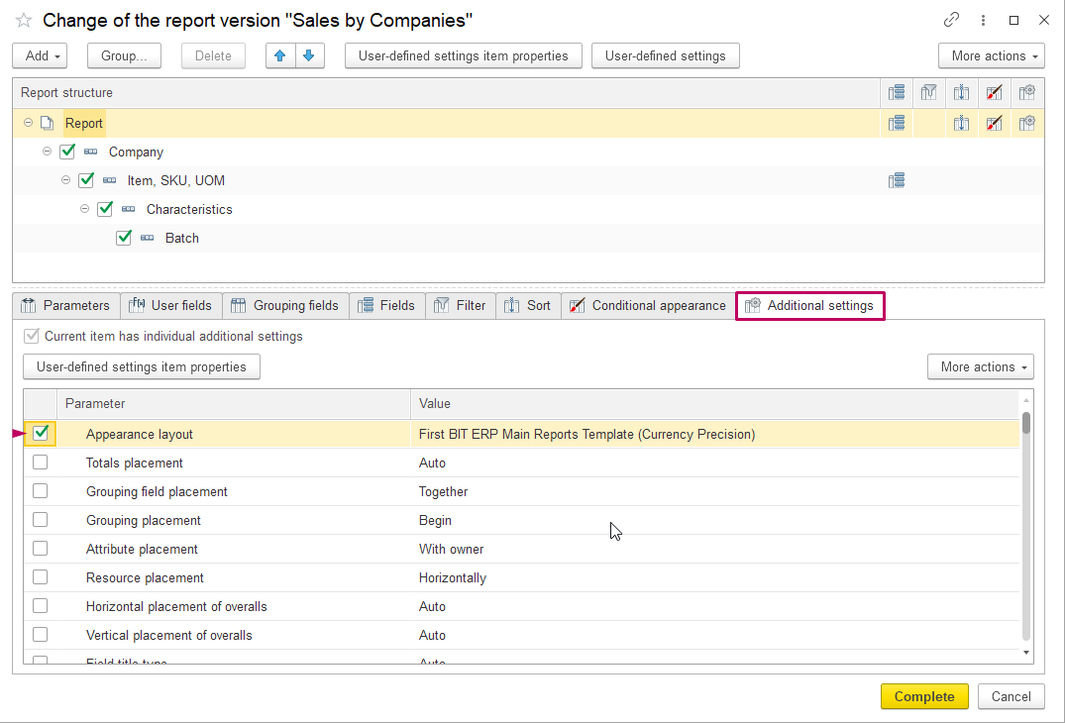Open Additional settings indicator in the Report row
The image size is (1065, 723).
[x=1027, y=123]
